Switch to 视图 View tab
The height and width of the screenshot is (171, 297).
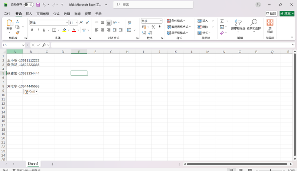[x=88, y=14]
